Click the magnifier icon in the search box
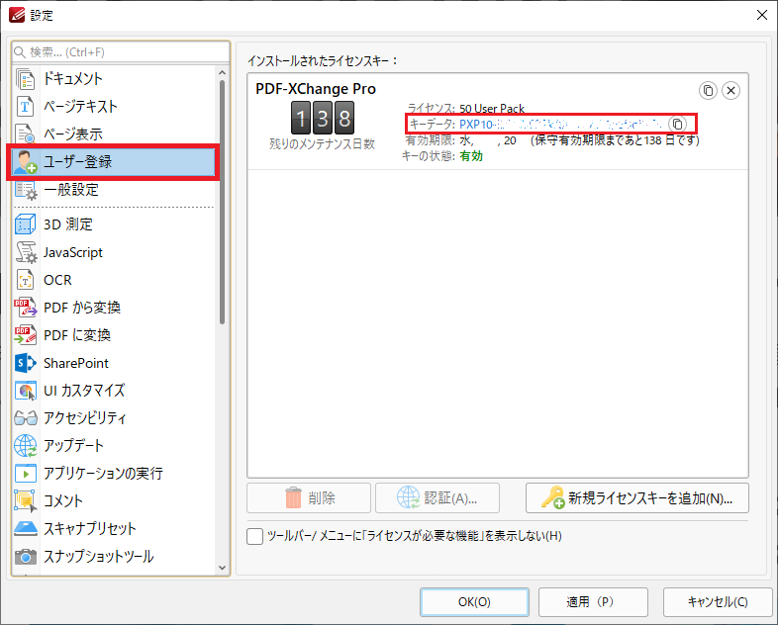This screenshot has width=778, height=625. (x=20, y=52)
